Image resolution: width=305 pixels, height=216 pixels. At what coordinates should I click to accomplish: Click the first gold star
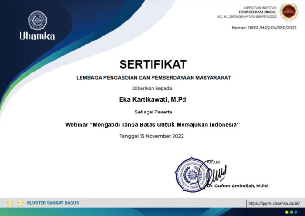10,203
